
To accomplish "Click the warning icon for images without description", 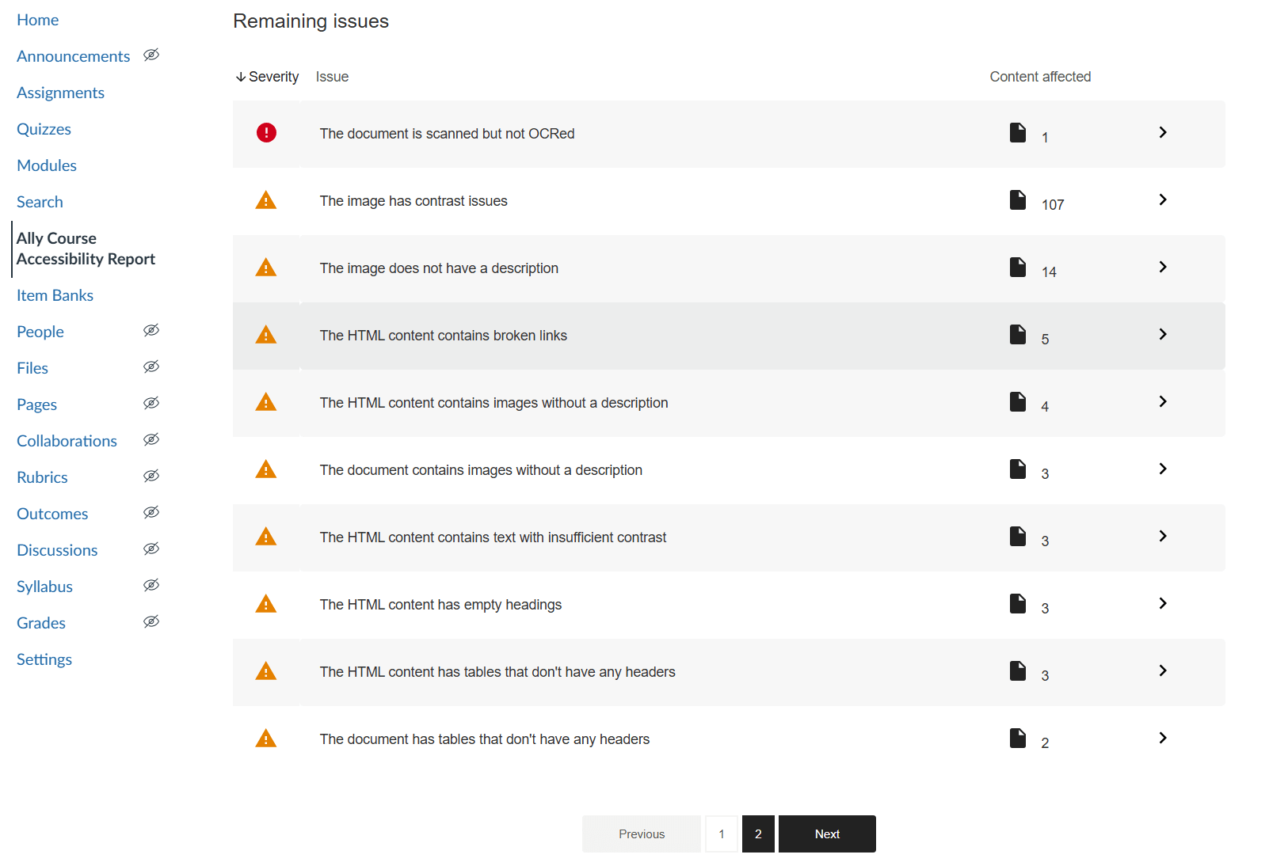I will (266, 268).
